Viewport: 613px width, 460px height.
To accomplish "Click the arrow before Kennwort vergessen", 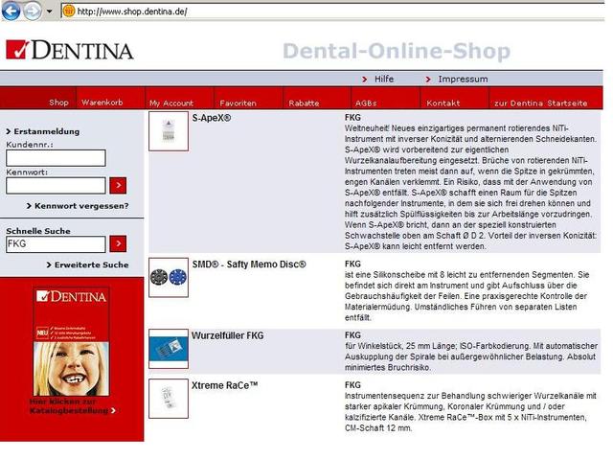I will (x=29, y=206).
